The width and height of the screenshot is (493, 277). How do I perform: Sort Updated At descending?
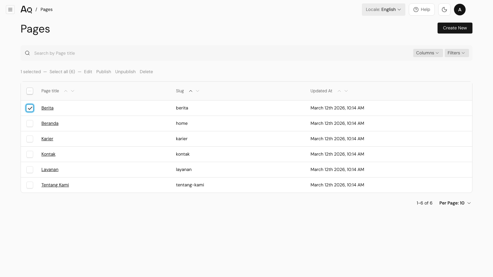(x=346, y=91)
